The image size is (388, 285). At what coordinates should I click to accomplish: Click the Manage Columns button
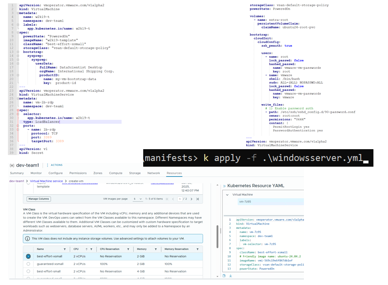tap(39, 199)
